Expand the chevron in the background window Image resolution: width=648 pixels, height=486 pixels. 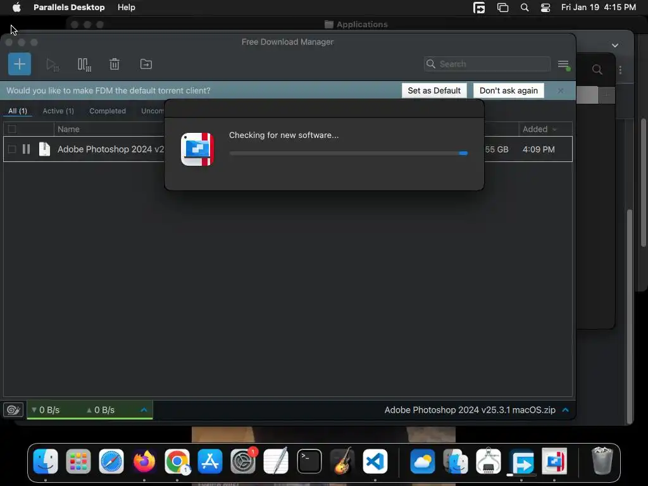[x=615, y=46]
